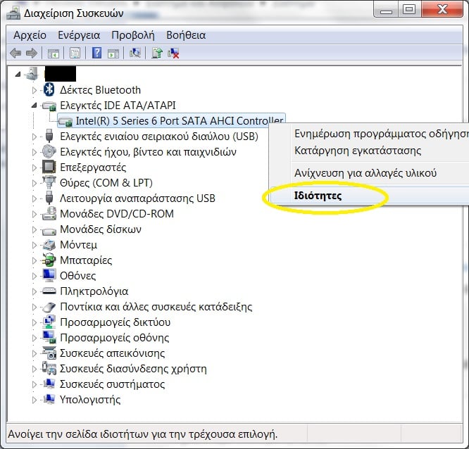
Task: Expand the Προσαρμογείς οθόνης node arrow
Action: 35,338
